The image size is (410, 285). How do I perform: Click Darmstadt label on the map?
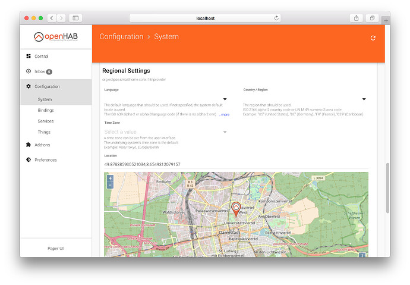click(x=229, y=233)
